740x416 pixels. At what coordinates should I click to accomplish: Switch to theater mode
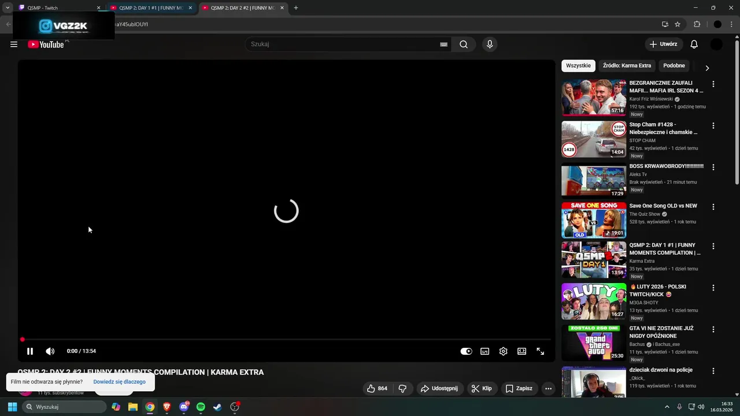pyautogui.click(x=522, y=351)
